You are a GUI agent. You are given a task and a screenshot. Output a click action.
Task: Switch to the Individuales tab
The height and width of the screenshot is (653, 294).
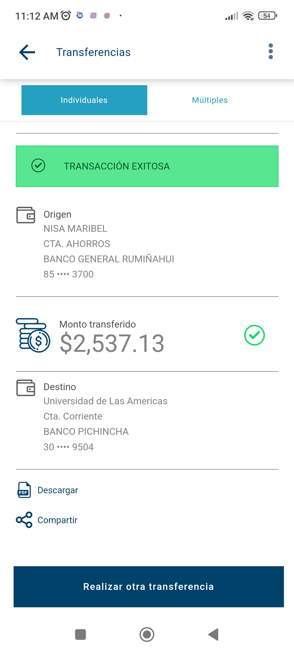click(x=84, y=100)
